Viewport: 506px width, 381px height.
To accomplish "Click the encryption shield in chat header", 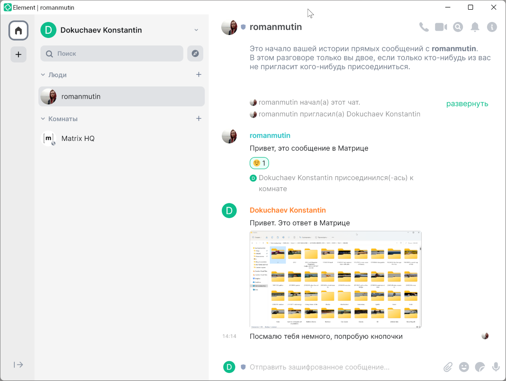I will tap(243, 27).
